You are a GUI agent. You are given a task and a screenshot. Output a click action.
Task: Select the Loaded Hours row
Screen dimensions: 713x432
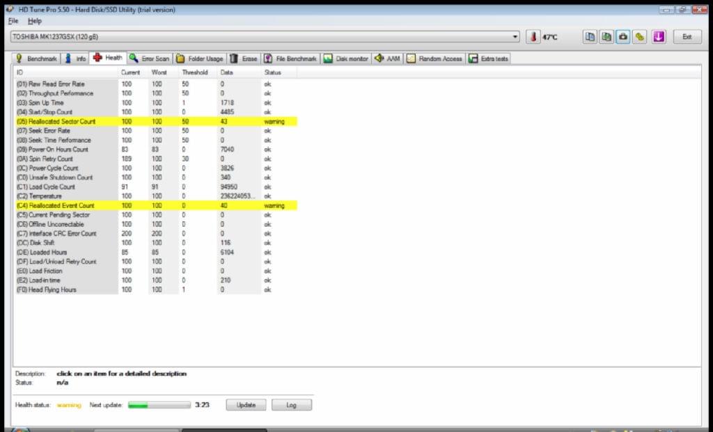point(156,252)
